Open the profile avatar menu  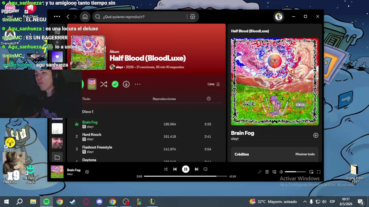click(279, 17)
